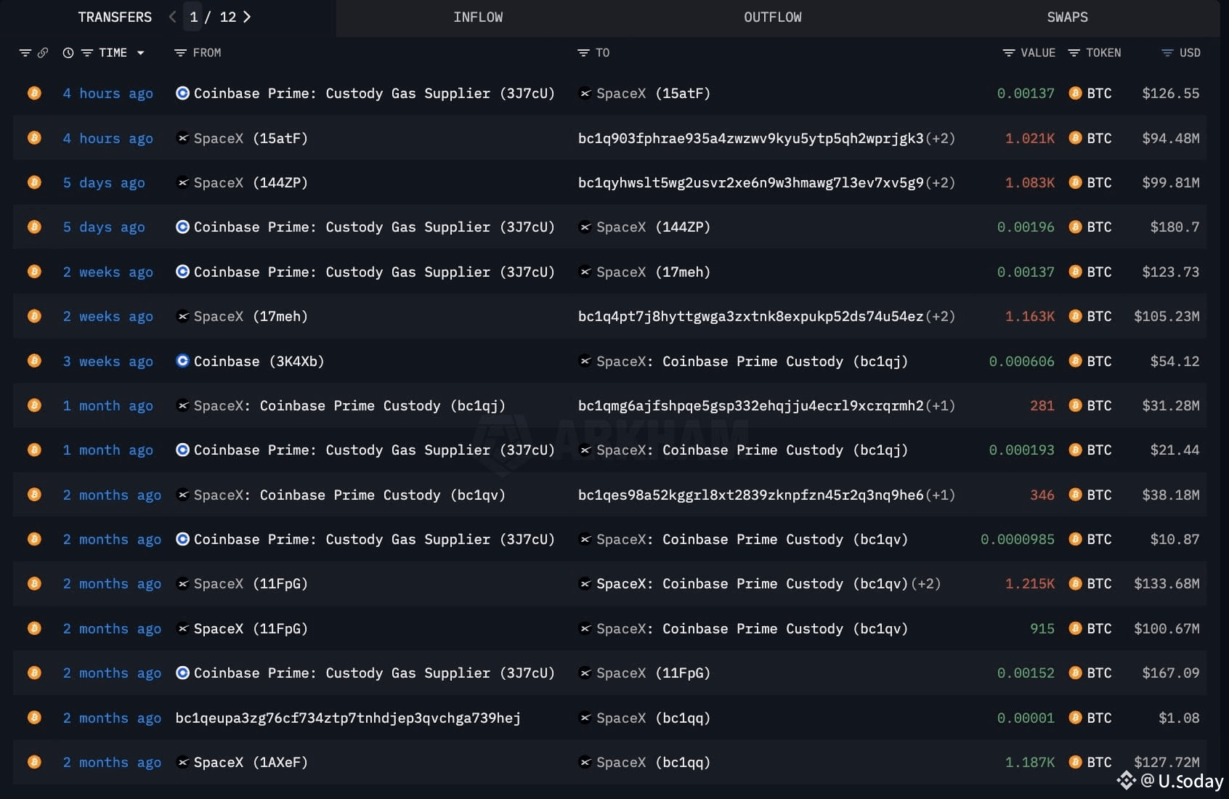The image size is (1229, 799).
Task: Switch to the INFLOW tab
Action: 477,17
